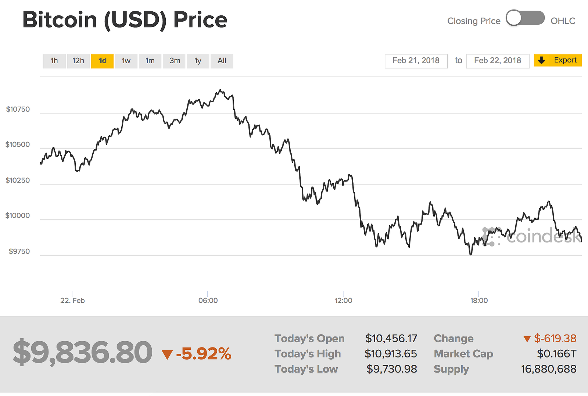Switch chart to 1w range
588x396 pixels.
[x=126, y=61]
